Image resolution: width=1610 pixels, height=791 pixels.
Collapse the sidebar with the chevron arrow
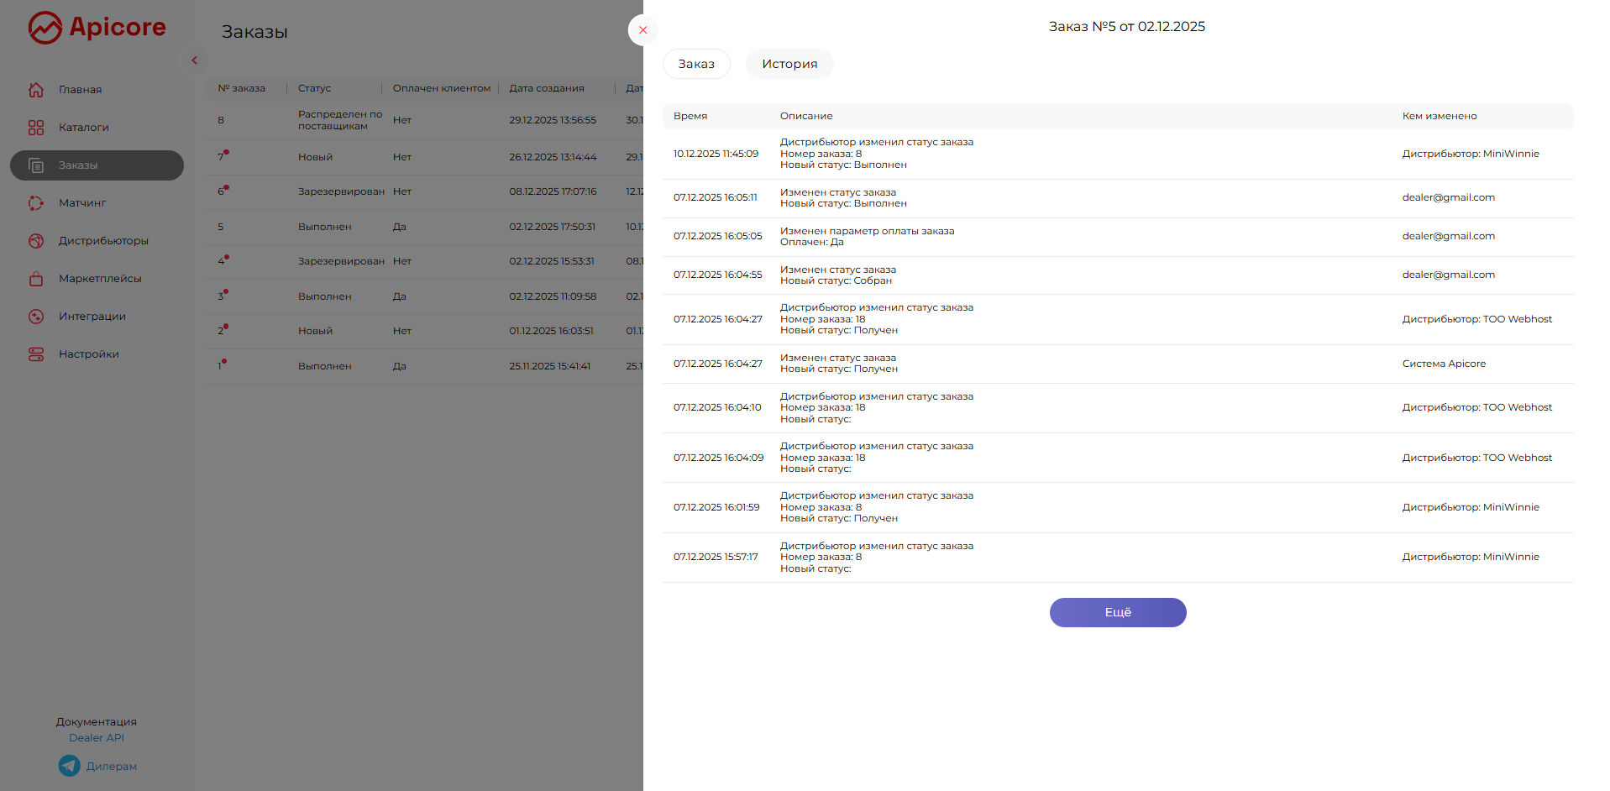tap(194, 60)
